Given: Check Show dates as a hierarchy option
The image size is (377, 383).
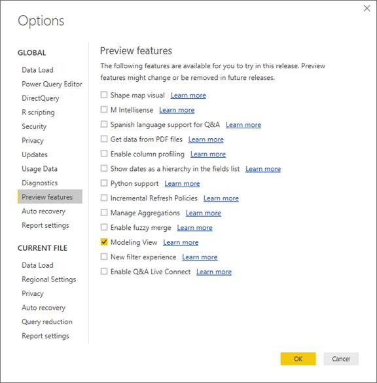Looking at the screenshot, I should pyautogui.click(x=104, y=168).
